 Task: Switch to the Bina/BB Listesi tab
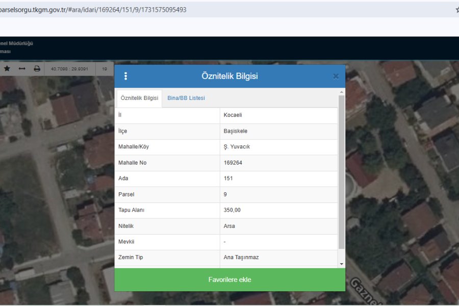pos(186,98)
